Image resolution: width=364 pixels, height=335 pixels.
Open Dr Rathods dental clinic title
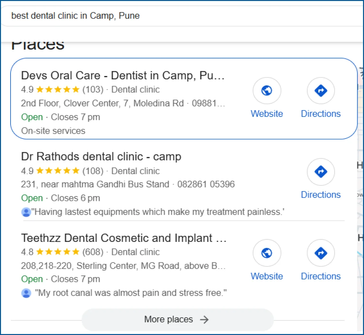coord(101,156)
